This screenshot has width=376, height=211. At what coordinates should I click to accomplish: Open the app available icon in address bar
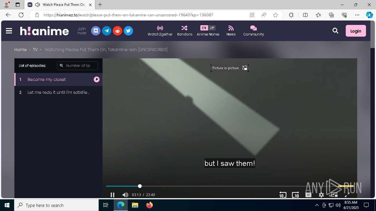coord(252,15)
